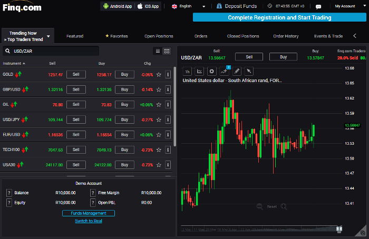Download the Android App

tap(118, 6)
